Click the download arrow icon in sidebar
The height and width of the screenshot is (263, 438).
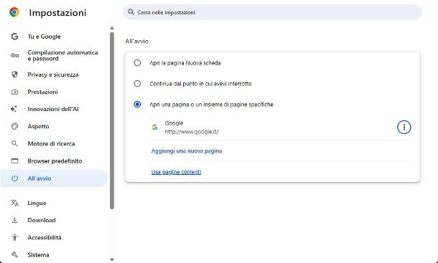pos(14,220)
